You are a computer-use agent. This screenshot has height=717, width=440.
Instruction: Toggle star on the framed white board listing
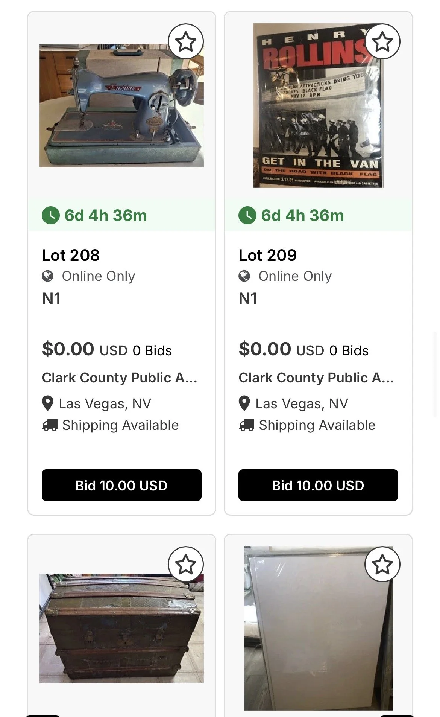click(382, 564)
